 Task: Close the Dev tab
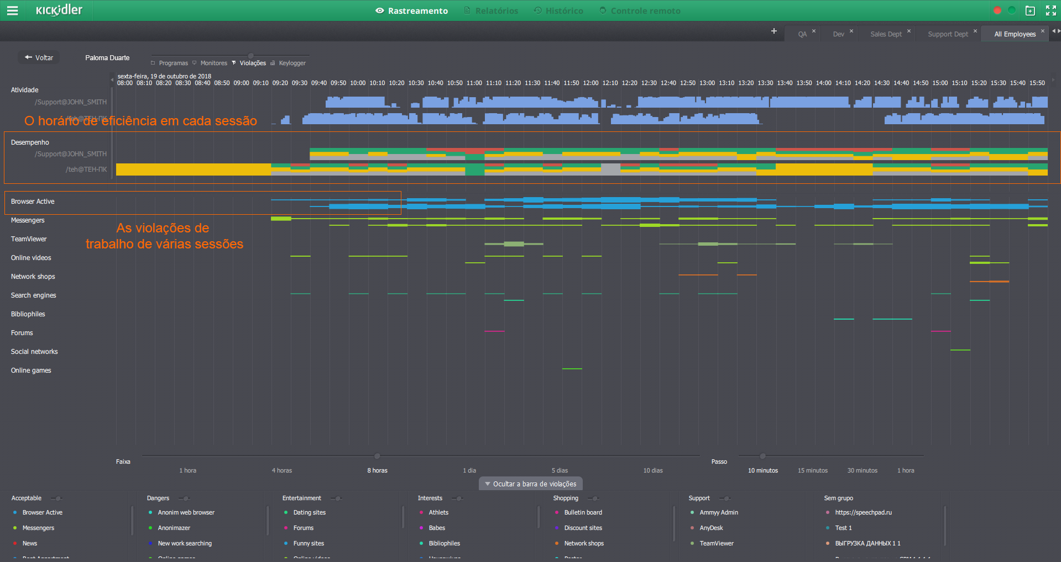851,31
